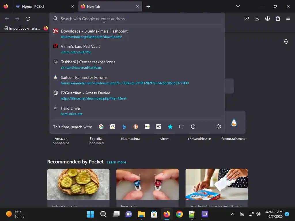The width and height of the screenshot is (295, 221).
Task: Search this time with Amazon
Action: click(113, 127)
